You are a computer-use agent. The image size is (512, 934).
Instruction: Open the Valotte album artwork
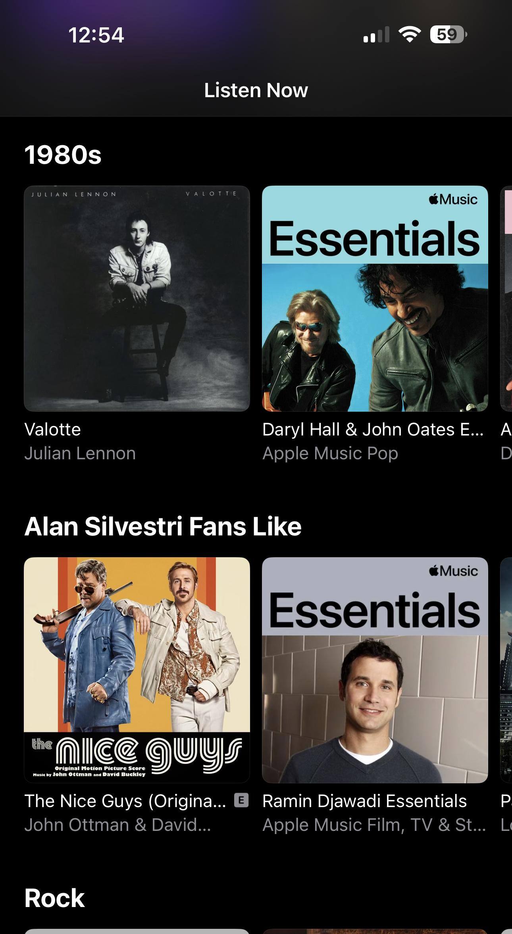[137, 298]
